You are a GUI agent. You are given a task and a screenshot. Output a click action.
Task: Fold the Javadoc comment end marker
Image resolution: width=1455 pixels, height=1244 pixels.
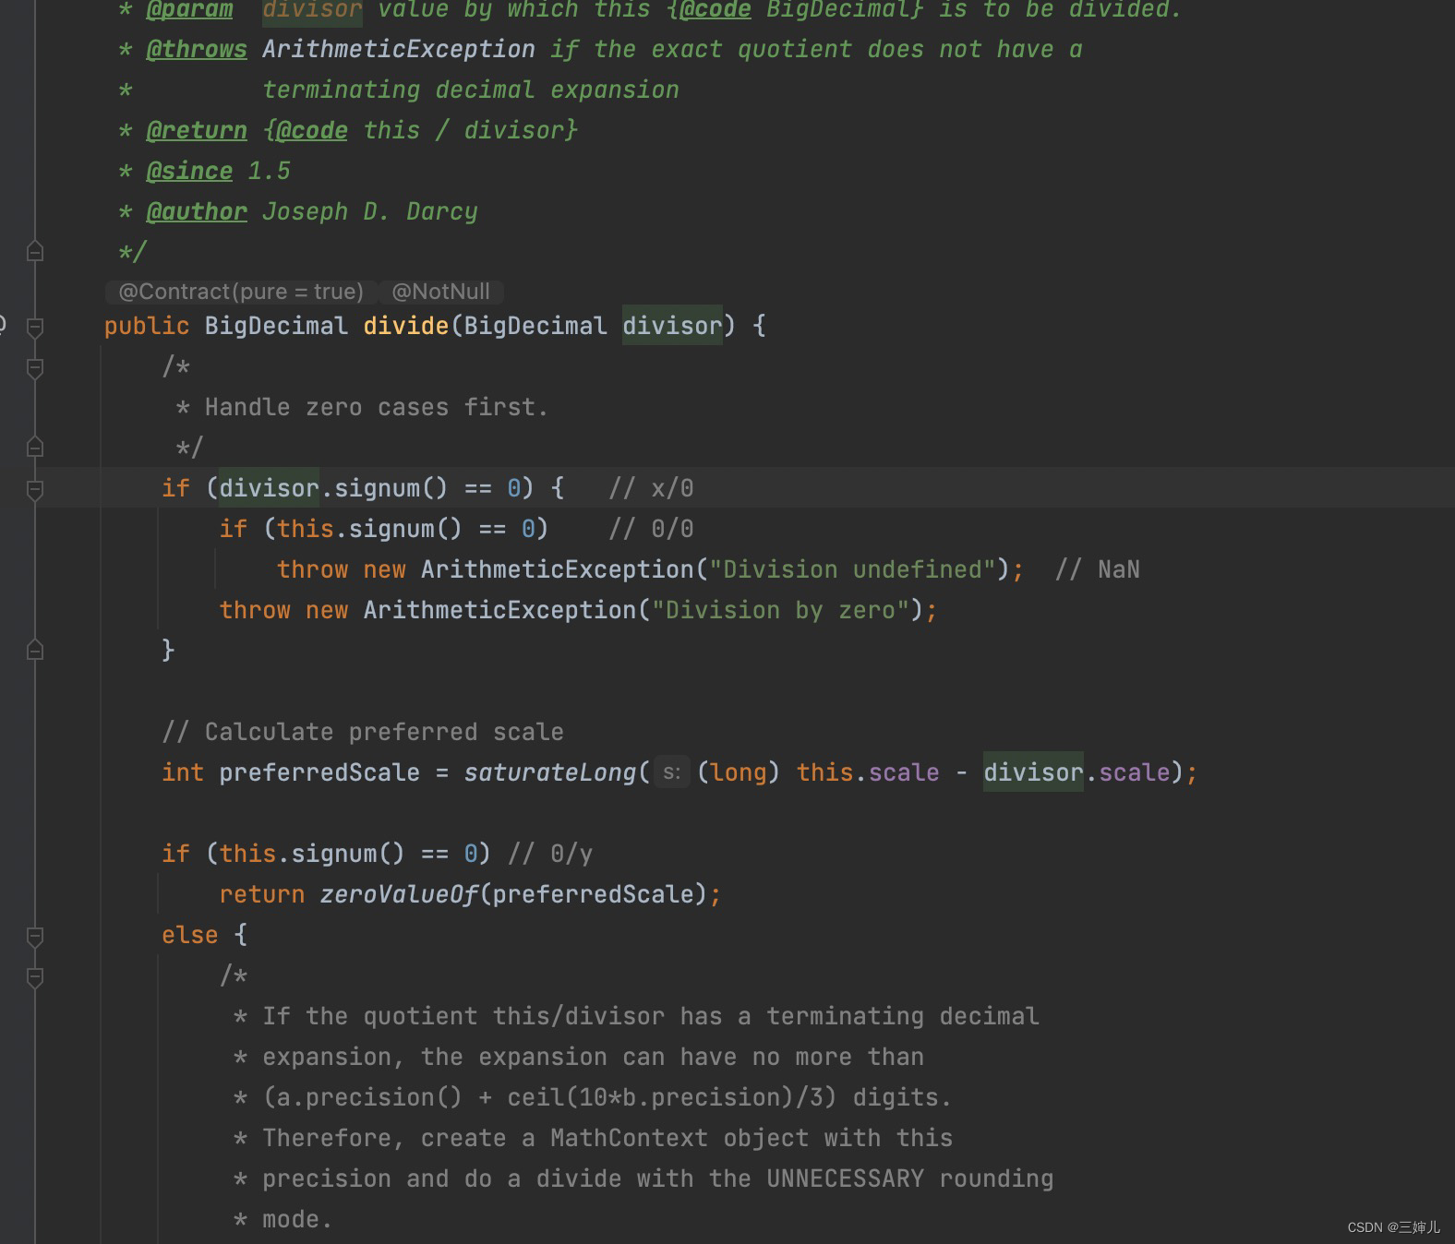point(35,252)
